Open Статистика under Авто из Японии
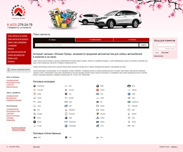 (x=10, y=85)
